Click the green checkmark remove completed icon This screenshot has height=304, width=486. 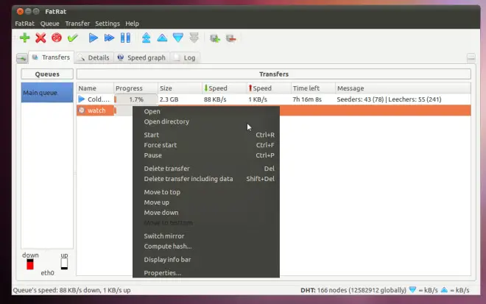pyautogui.click(x=72, y=38)
